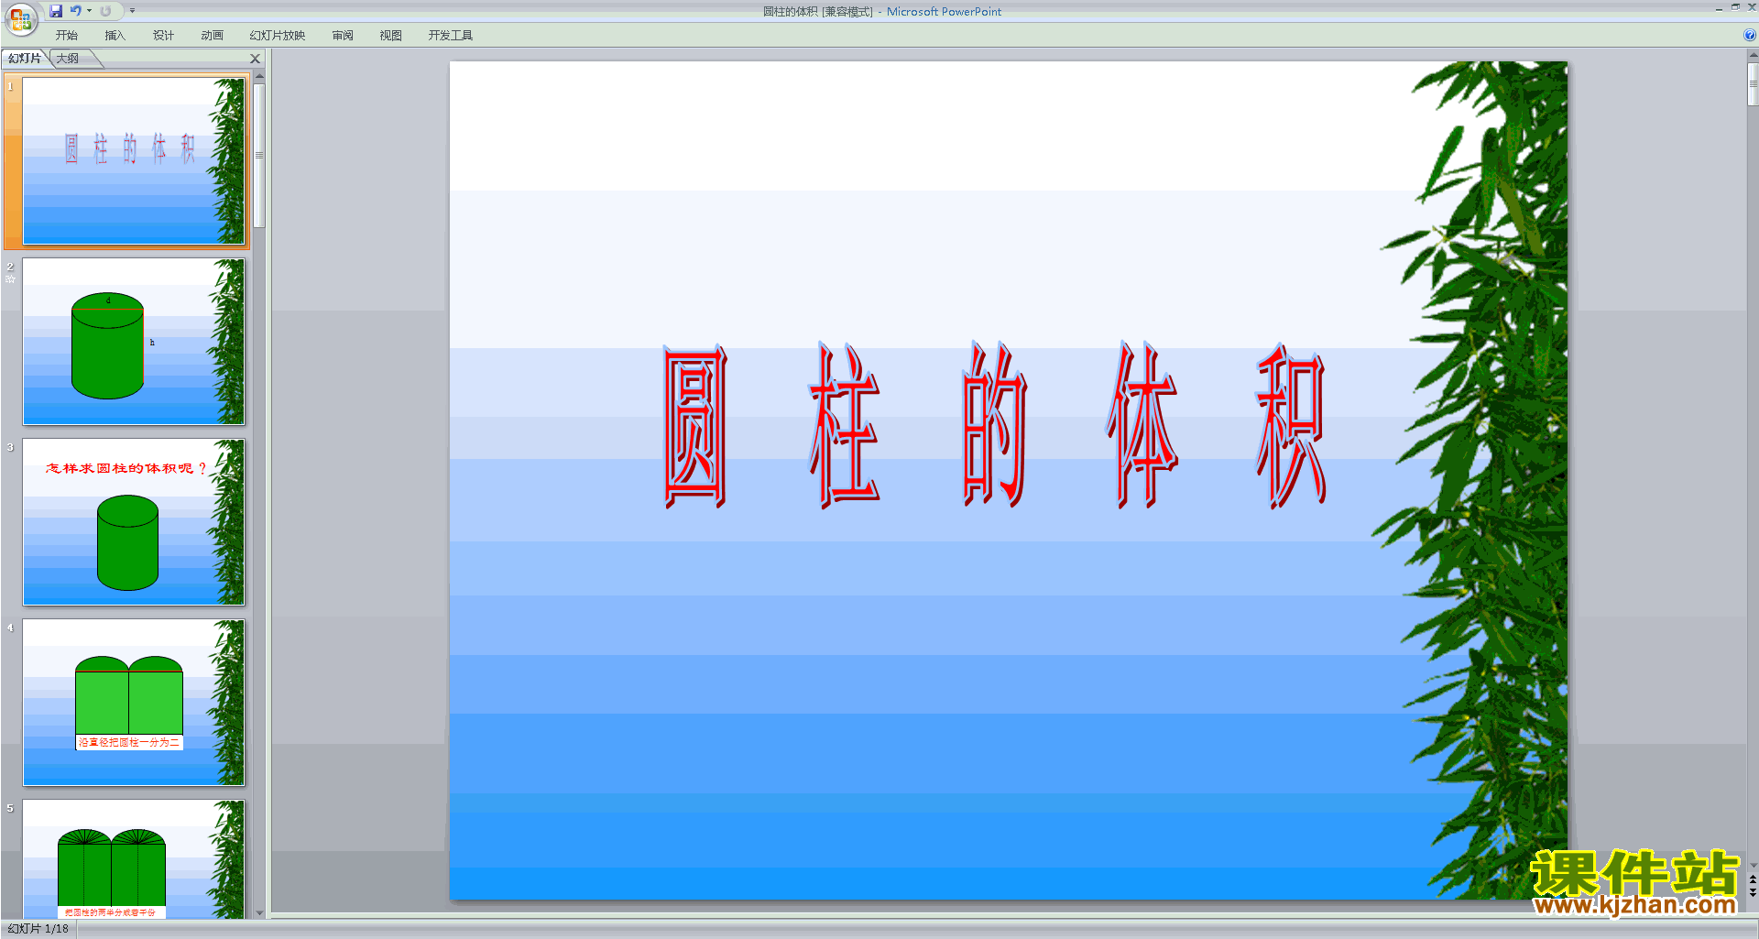Save the presentation from quick access toolbar
Viewport: 1759px width, 939px height.
coord(56,11)
